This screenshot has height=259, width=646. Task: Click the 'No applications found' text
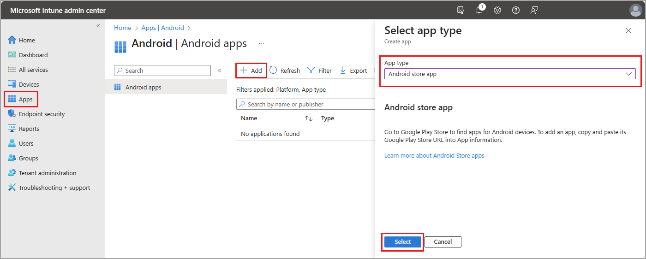click(270, 134)
